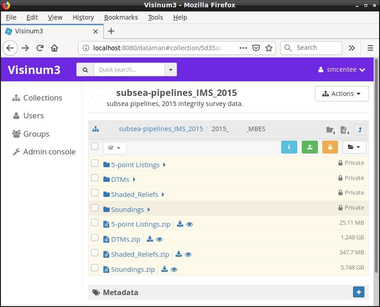This screenshot has width=380, height=307.
Task: Click the quick search magnifier icon
Action: click(x=86, y=70)
